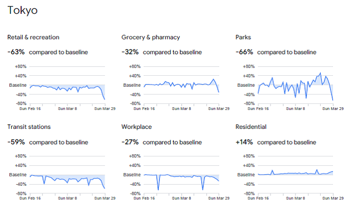Click Sun Mar 8 label under Grocery chart
This screenshot has width=354, height=204.
pos(181,109)
